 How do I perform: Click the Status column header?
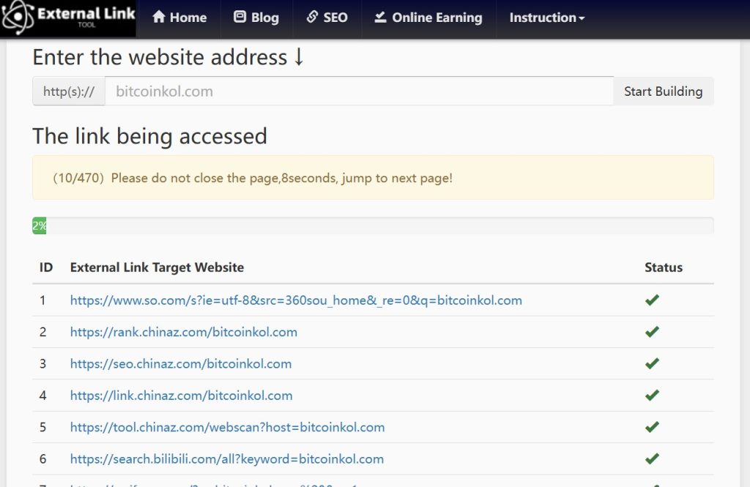point(664,267)
